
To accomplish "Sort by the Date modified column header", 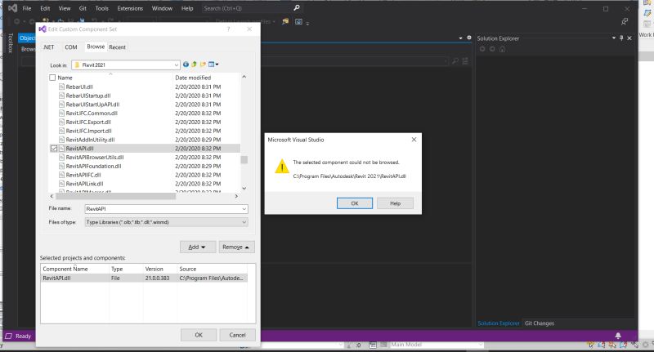I will (193, 78).
